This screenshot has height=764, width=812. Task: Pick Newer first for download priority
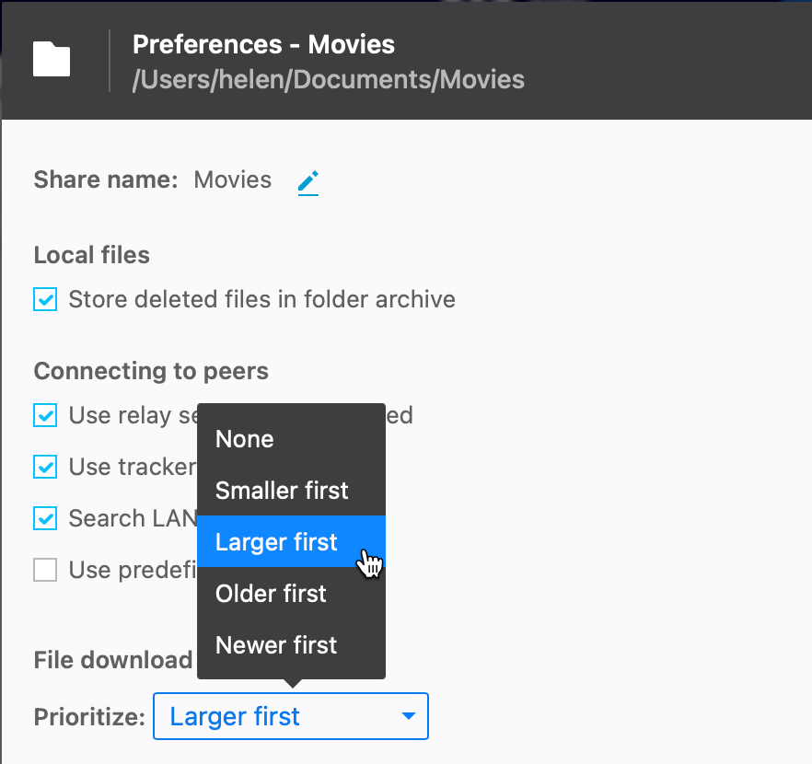pyautogui.click(x=276, y=645)
